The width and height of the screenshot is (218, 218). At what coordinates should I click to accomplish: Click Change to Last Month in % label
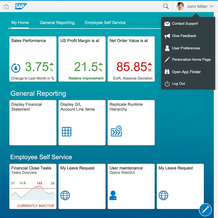tap(32, 78)
